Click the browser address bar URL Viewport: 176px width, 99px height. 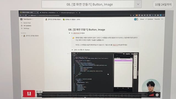45,15
